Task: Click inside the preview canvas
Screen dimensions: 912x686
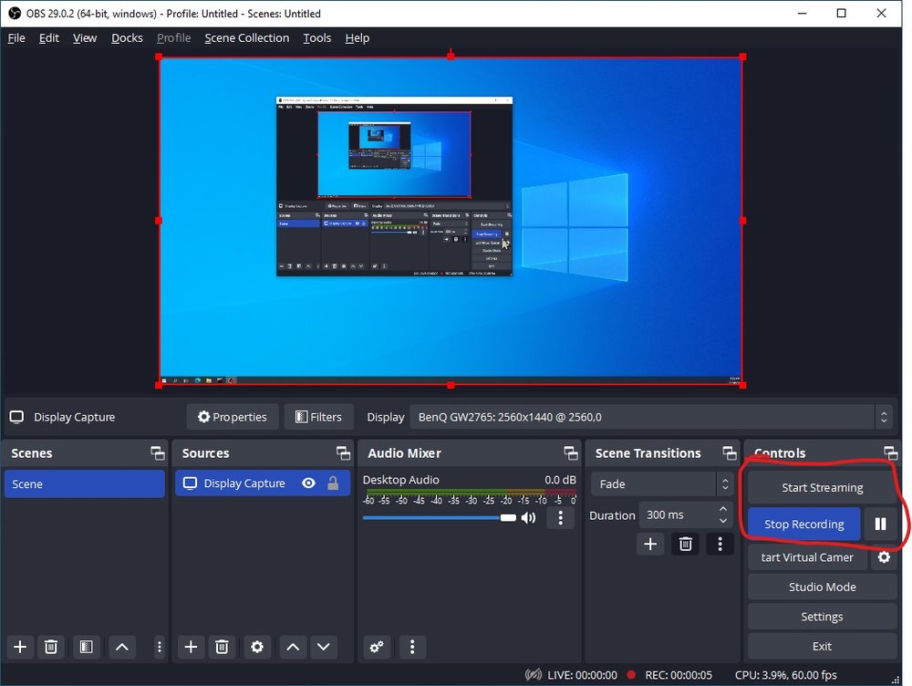Action: pyautogui.click(x=451, y=221)
